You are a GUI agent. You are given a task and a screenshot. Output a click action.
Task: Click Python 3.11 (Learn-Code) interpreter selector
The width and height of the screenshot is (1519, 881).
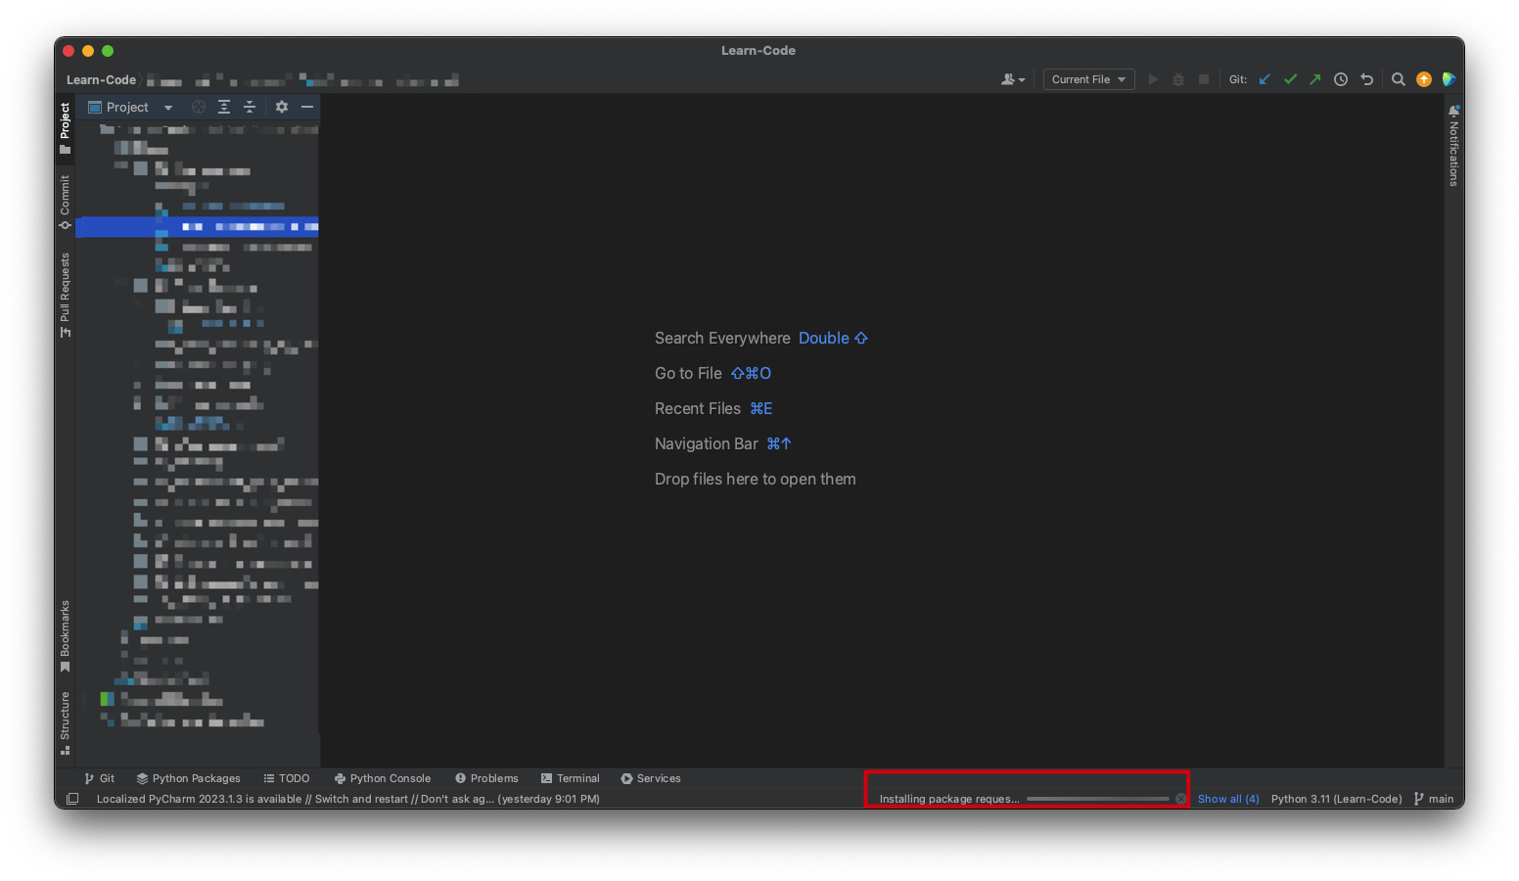click(1336, 799)
